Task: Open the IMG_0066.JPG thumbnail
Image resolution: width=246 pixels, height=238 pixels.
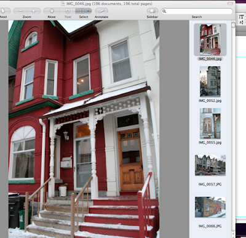Action: (210, 207)
